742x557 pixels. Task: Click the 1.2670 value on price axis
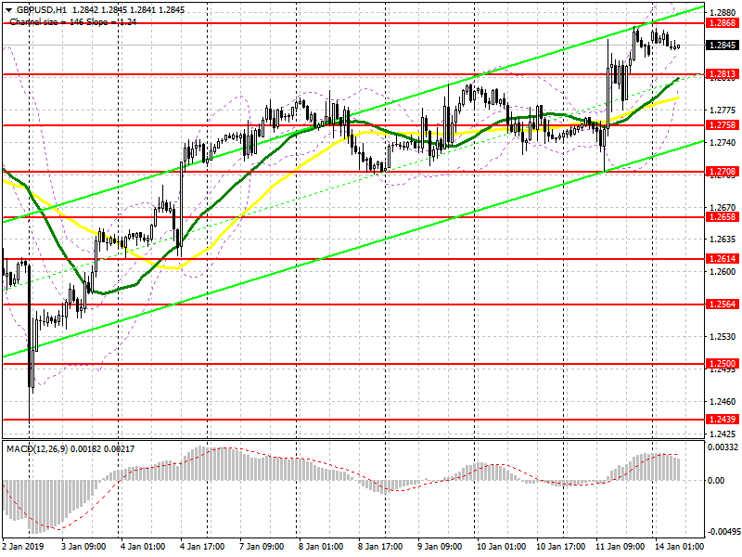click(x=723, y=207)
